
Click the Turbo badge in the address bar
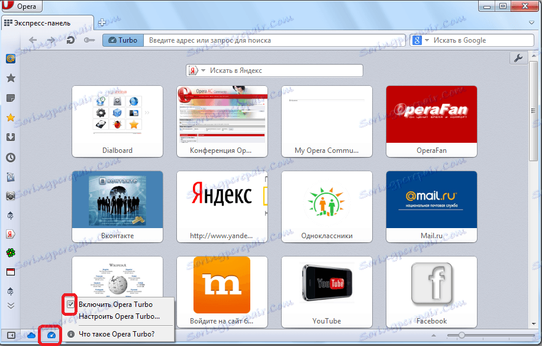123,40
